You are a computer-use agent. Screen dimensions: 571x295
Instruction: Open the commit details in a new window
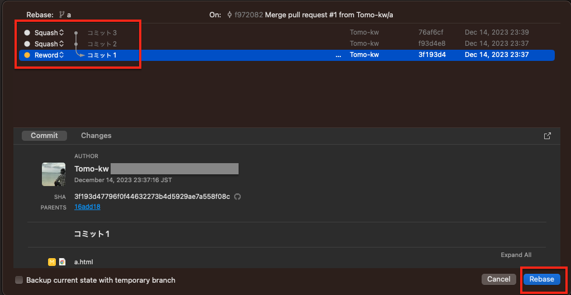click(548, 136)
